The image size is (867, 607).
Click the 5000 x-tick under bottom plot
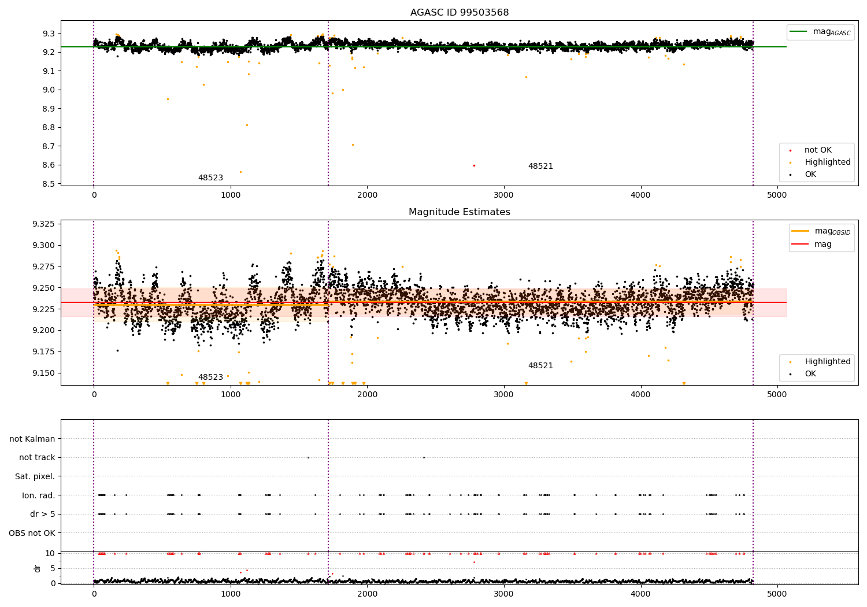point(777,594)
